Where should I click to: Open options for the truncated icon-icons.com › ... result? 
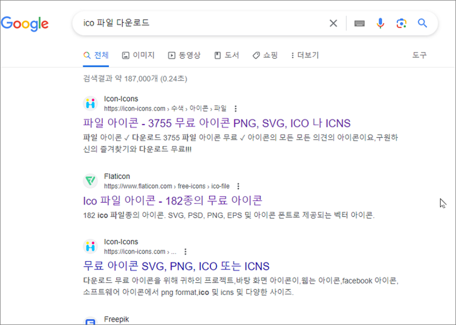[x=185, y=251]
